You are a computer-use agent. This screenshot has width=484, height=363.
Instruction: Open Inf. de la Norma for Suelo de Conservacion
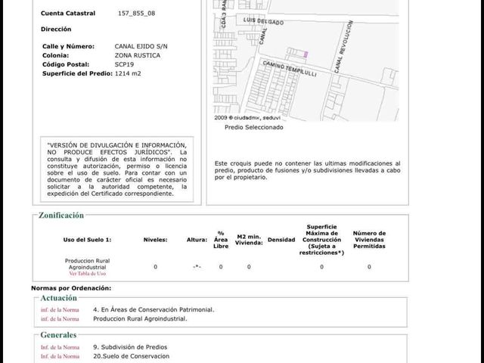60,356
